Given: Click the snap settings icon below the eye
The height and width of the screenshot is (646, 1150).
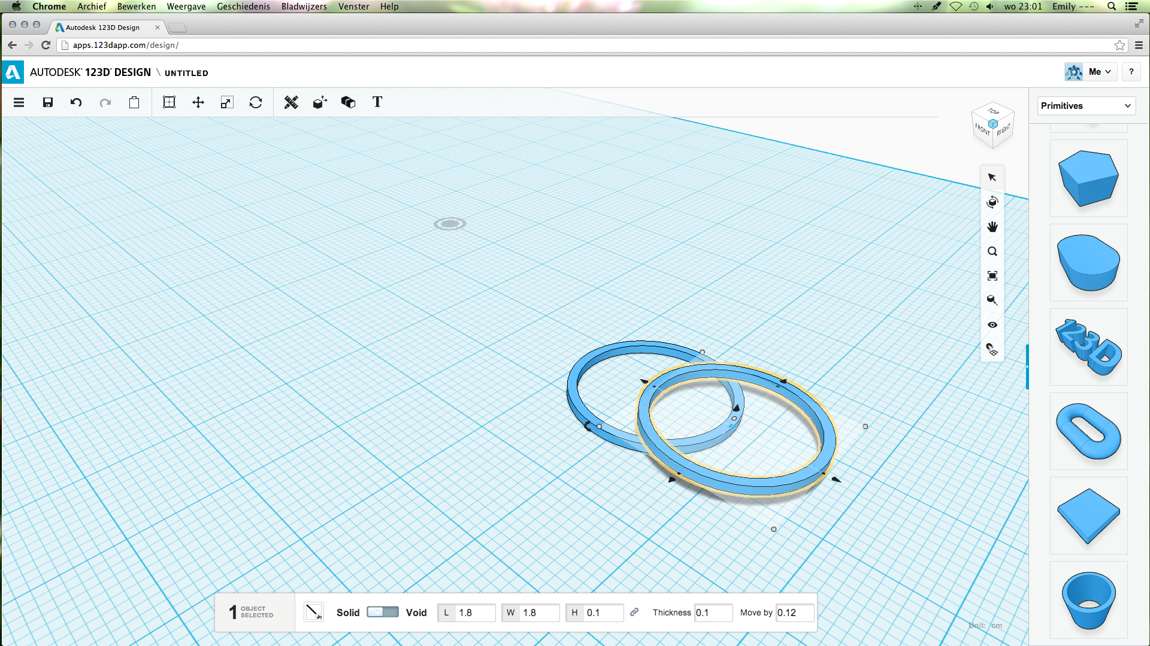Looking at the screenshot, I should point(992,349).
